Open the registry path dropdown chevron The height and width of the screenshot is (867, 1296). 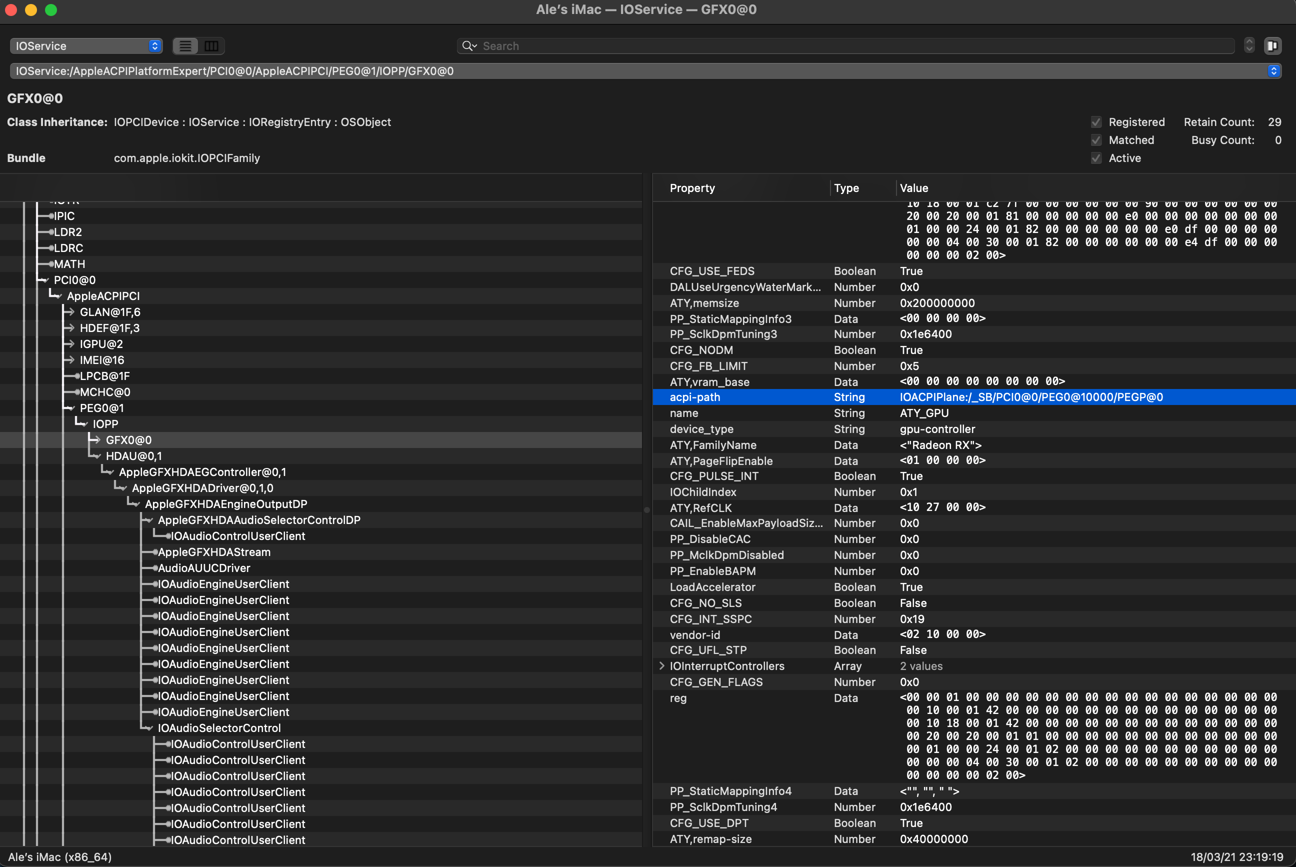point(1273,71)
